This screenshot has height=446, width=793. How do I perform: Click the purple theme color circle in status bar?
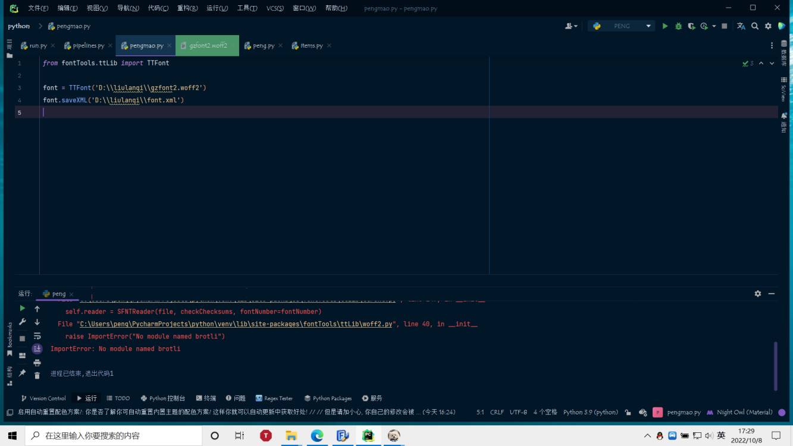click(x=782, y=412)
